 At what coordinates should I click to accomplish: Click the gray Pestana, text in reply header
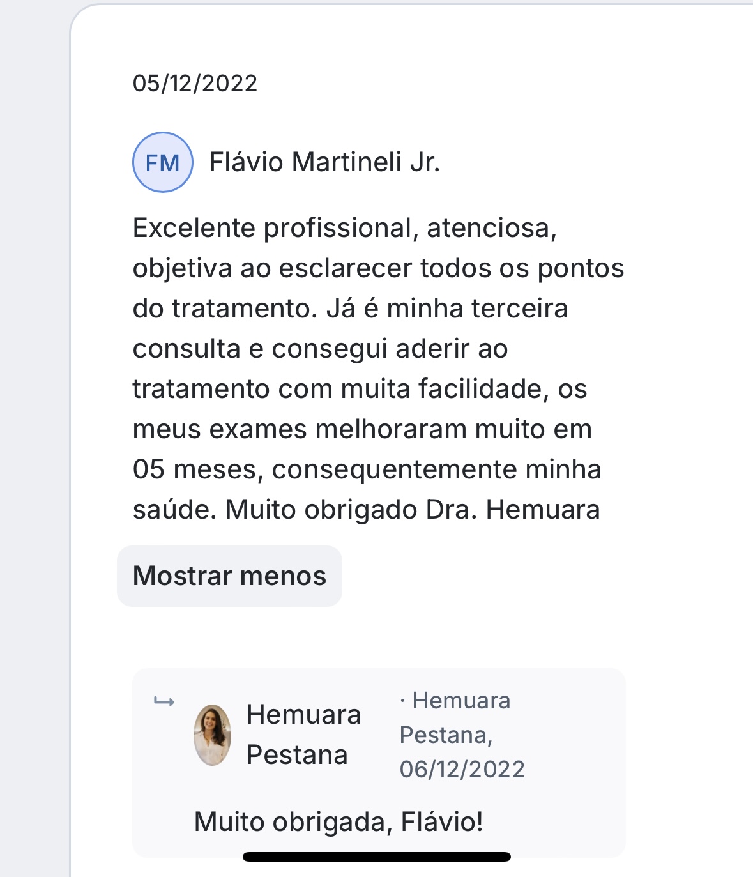point(446,735)
